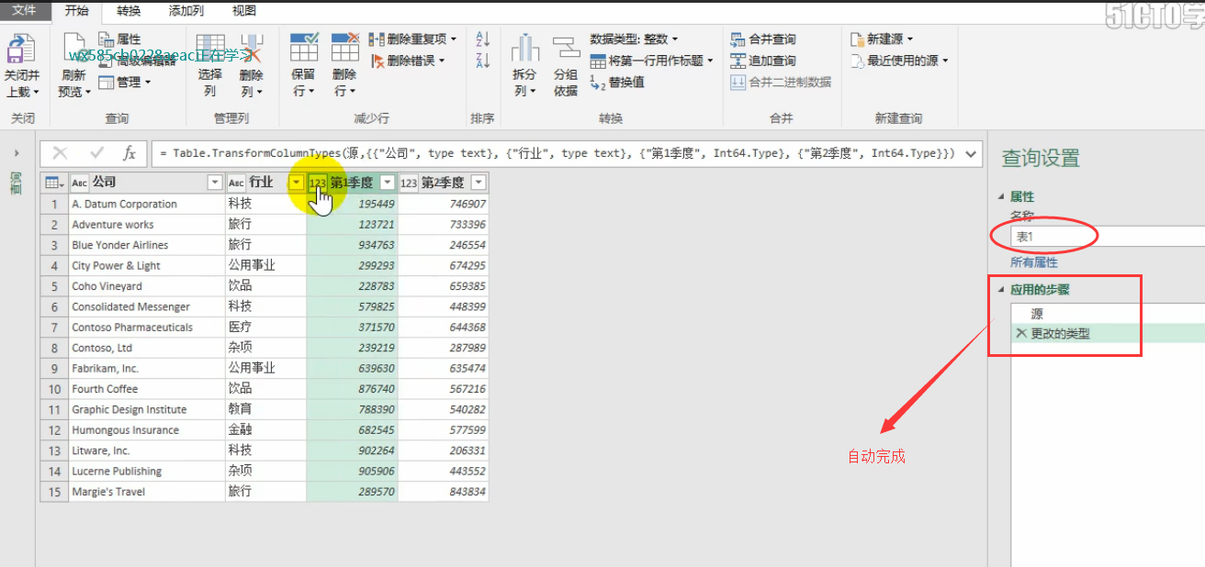Switch to the 开始 home tab
The width and height of the screenshot is (1205, 567).
(x=77, y=11)
